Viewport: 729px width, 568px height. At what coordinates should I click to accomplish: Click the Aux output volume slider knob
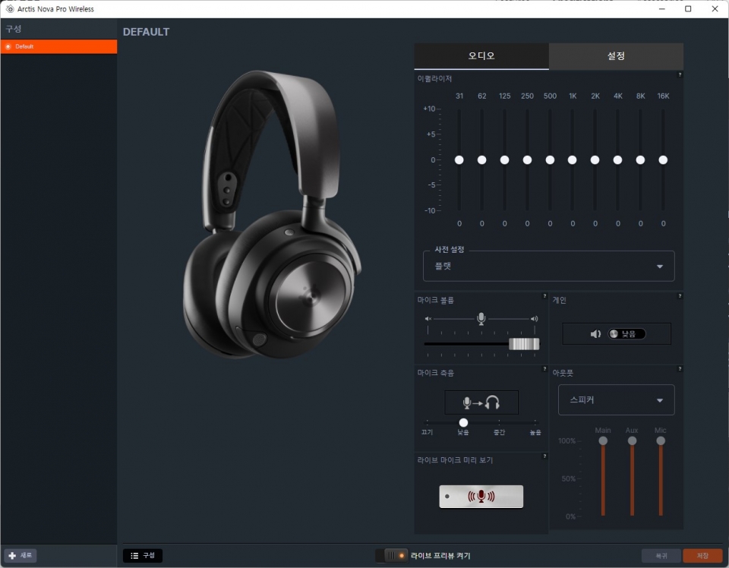click(x=632, y=440)
